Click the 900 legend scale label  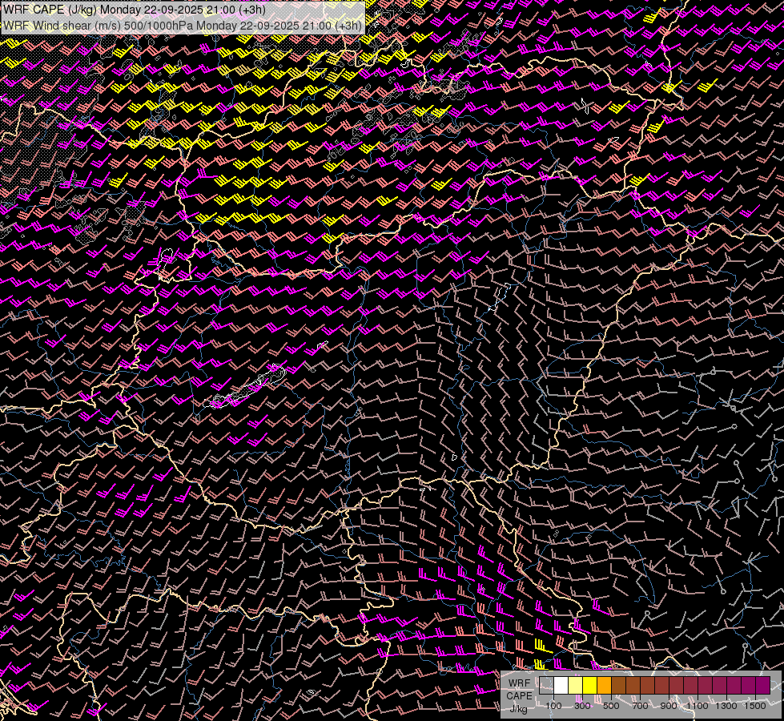(669, 706)
